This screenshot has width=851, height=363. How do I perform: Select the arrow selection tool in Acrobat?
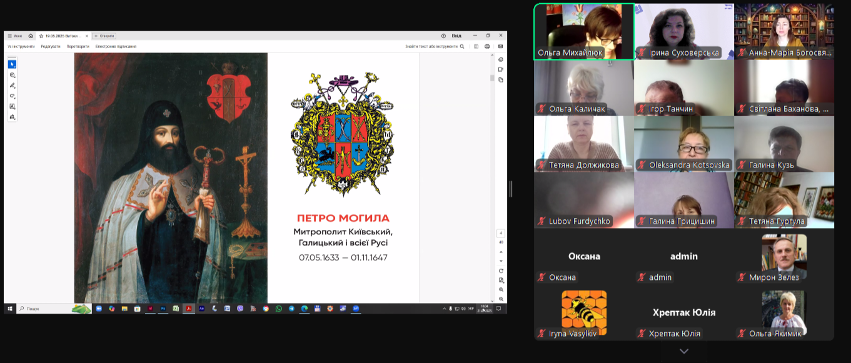click(x=12, y=64)
